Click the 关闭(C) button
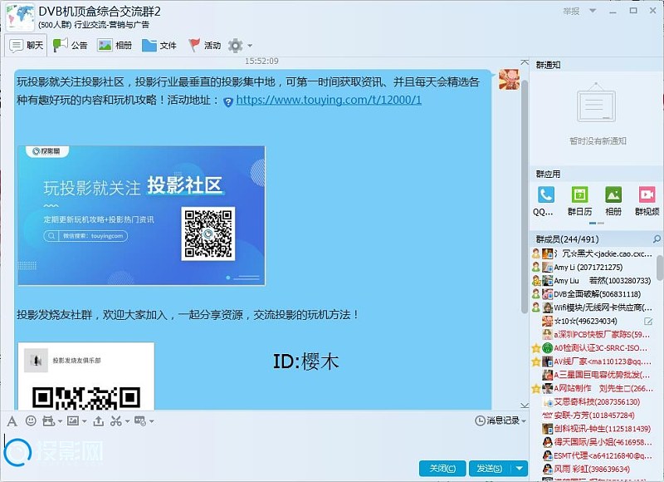 [x=442, y=469]
